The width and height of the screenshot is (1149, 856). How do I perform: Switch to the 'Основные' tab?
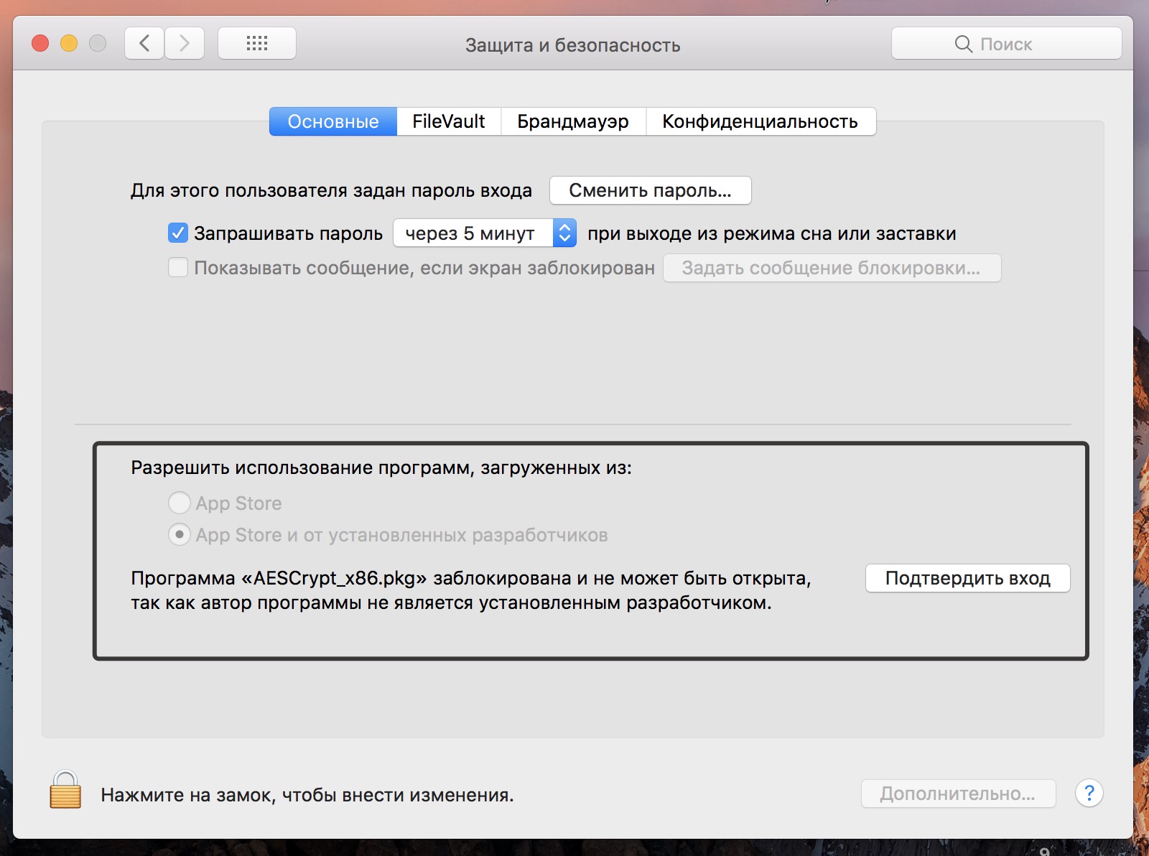point(333,121)
